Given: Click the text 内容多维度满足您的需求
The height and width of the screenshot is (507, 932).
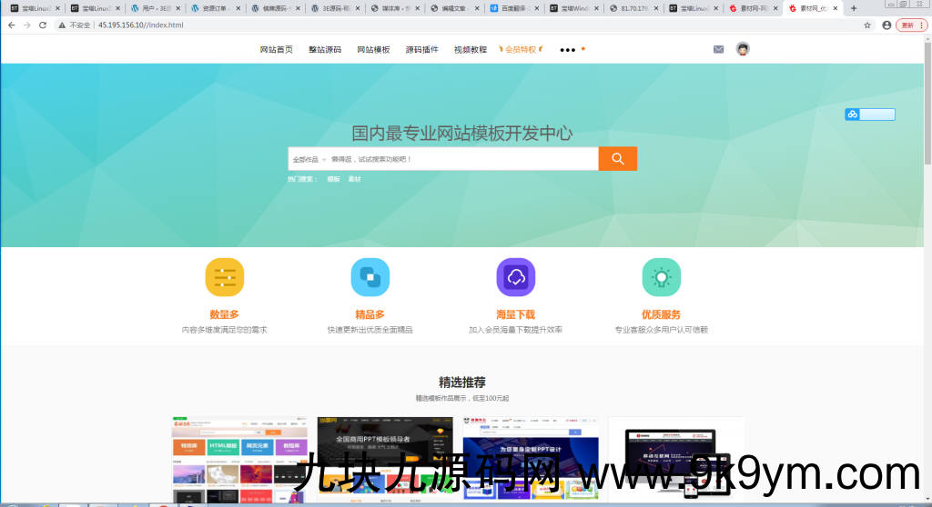Looking at the screenshot, I should (x=224, y=330).
